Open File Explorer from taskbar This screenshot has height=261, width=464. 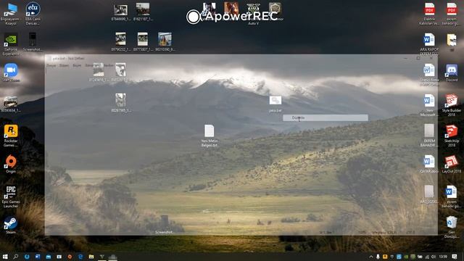[x=91, y=257]
